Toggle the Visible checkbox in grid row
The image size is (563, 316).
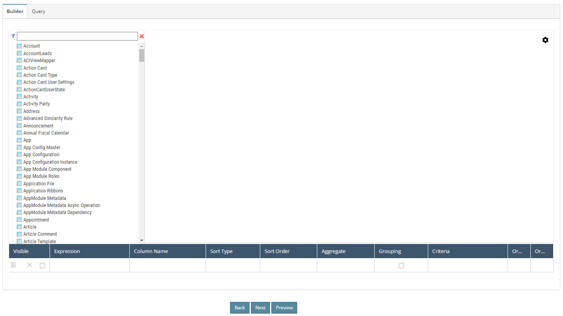click(42, 266)
